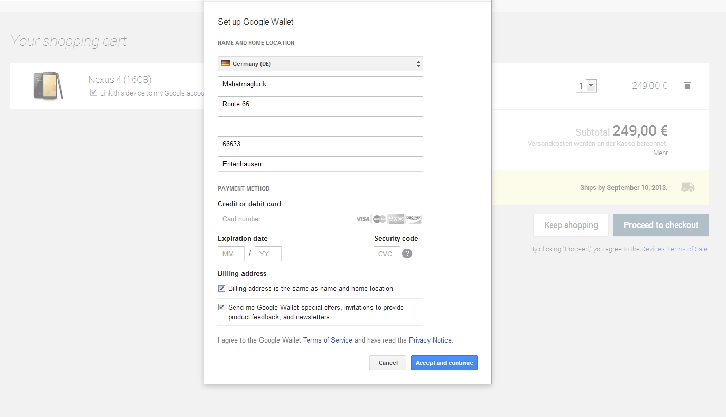Click the Discover card logo
Image resolution: width=726 pixels, height=417 pixels.
point(413,219)
